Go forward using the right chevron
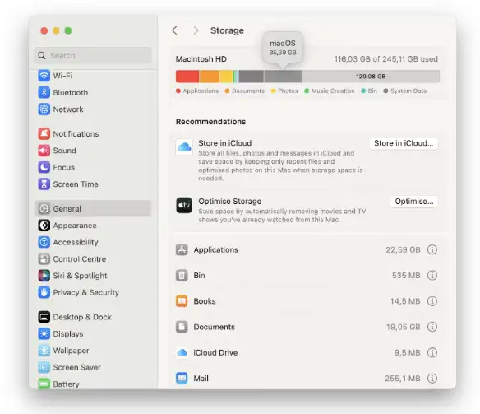The width and height of the screenshot is (480, 414). pyautogui.click(x=196, y=30)
